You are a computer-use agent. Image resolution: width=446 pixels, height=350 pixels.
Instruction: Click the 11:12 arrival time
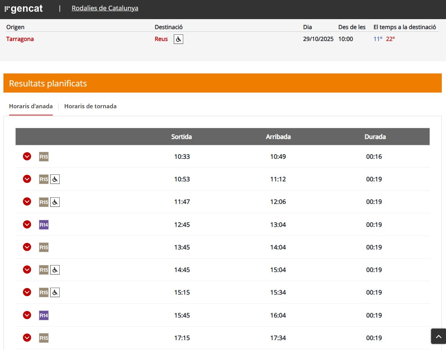tap(278, 179)
